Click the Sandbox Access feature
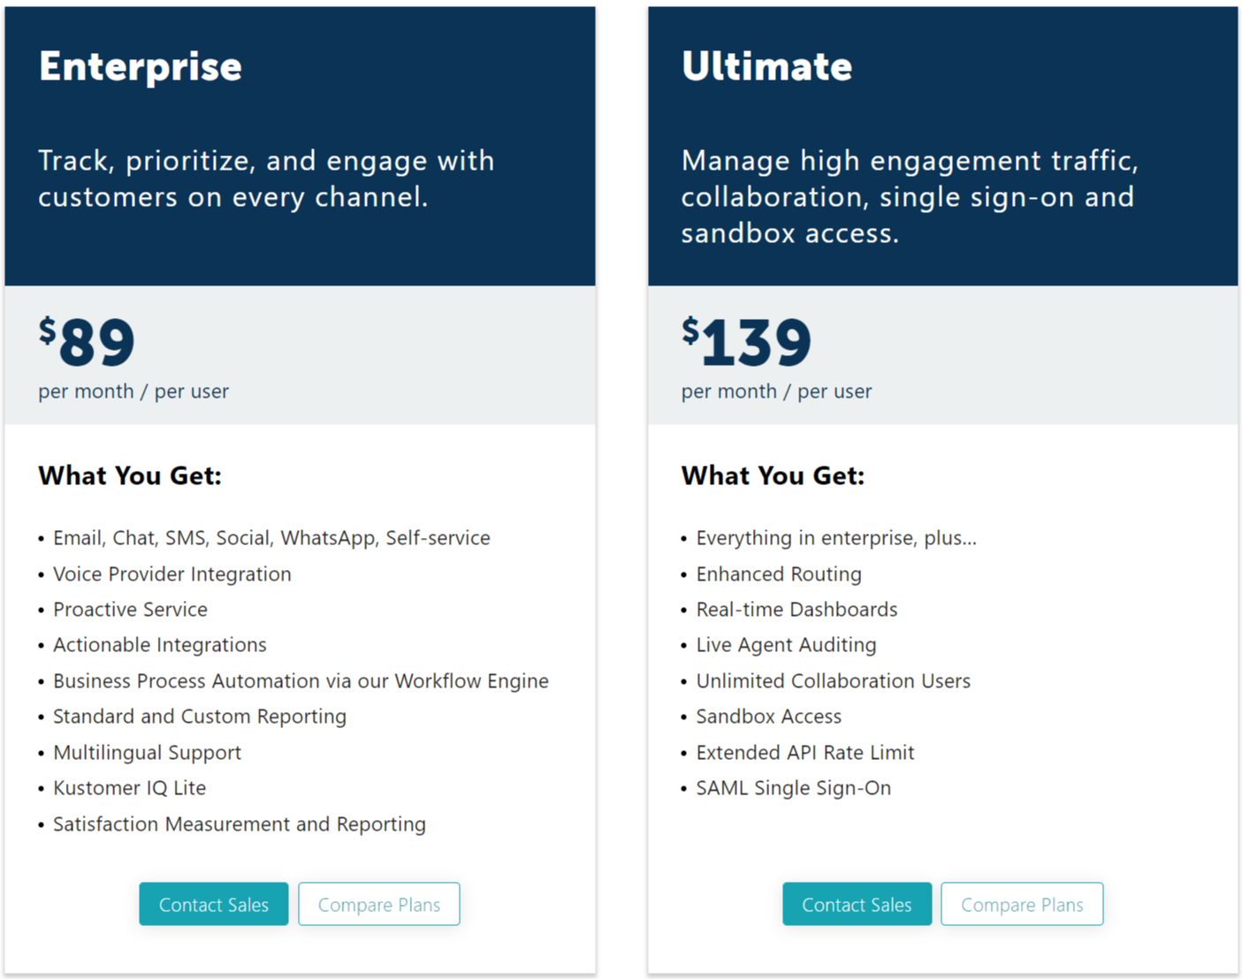The height and width of the screenshot is (979, 1242). (x=768, y=717)
